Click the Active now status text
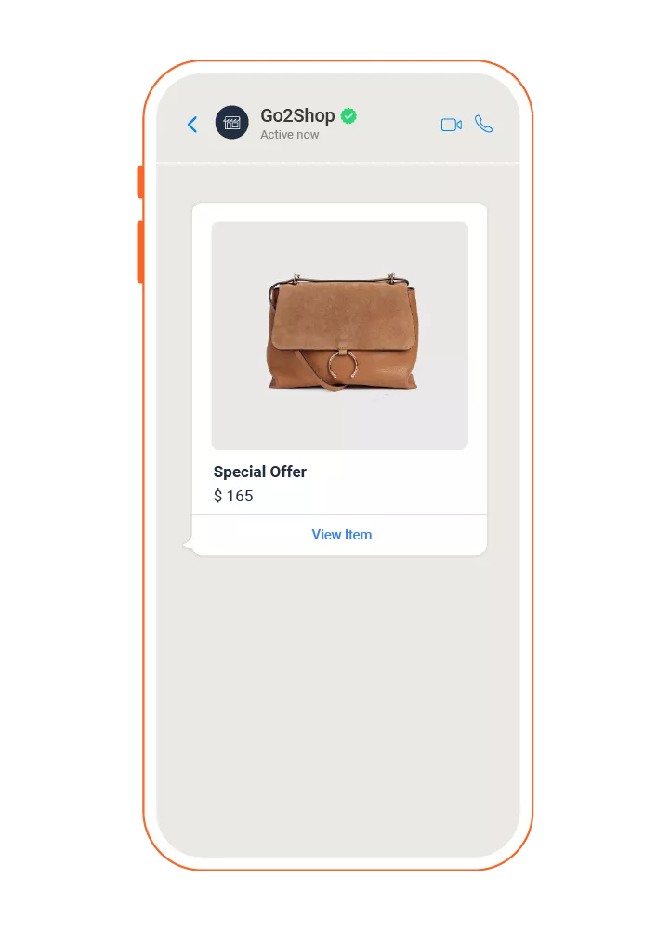Image resolution: width=670 pixels, height=931 pixels. point(290,135)
